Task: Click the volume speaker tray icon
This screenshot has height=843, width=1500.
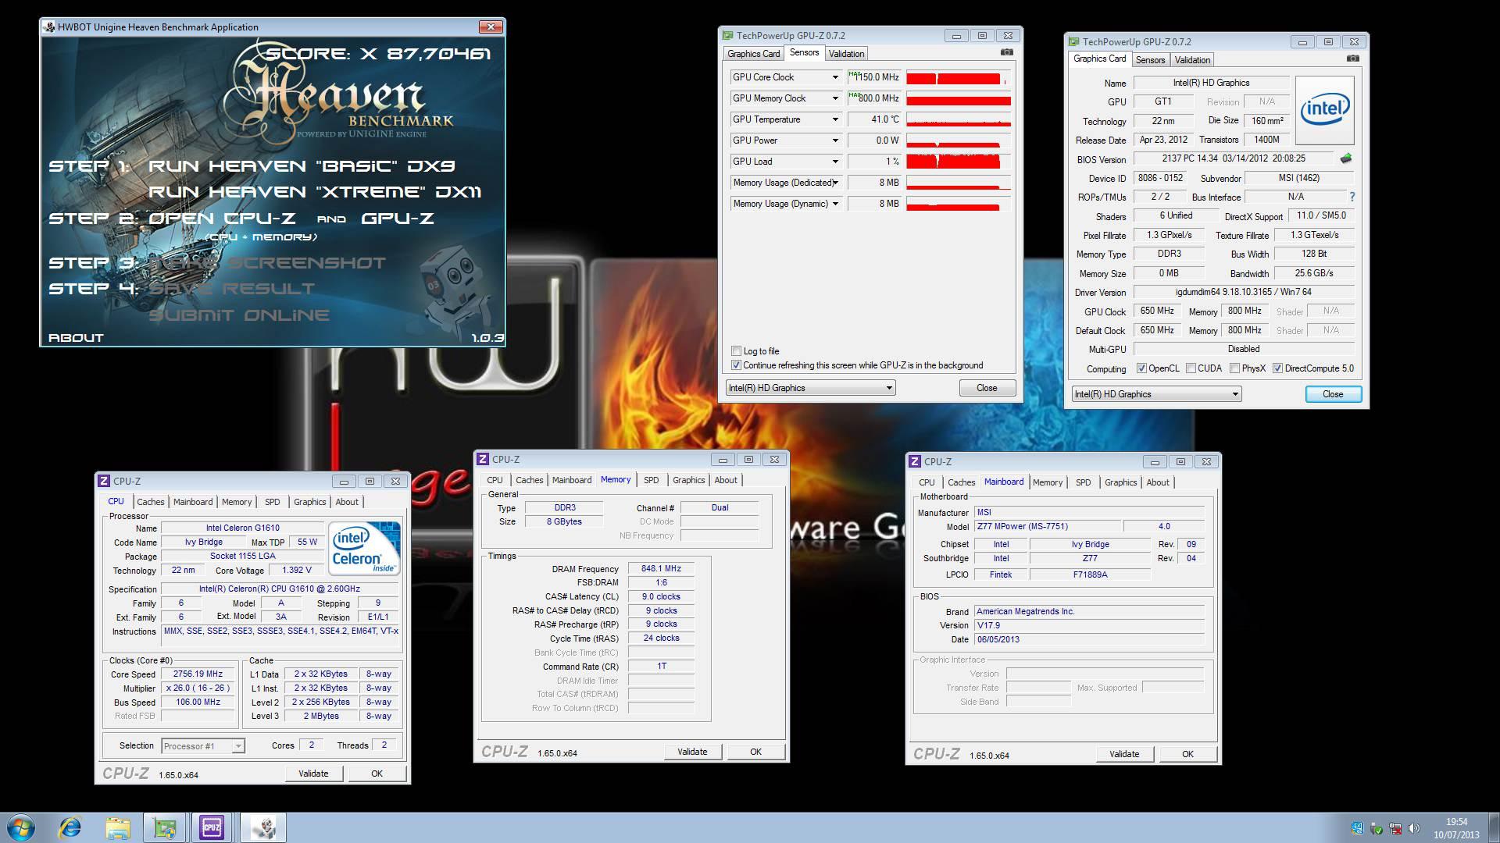Action: click(x=1414, y=828)
